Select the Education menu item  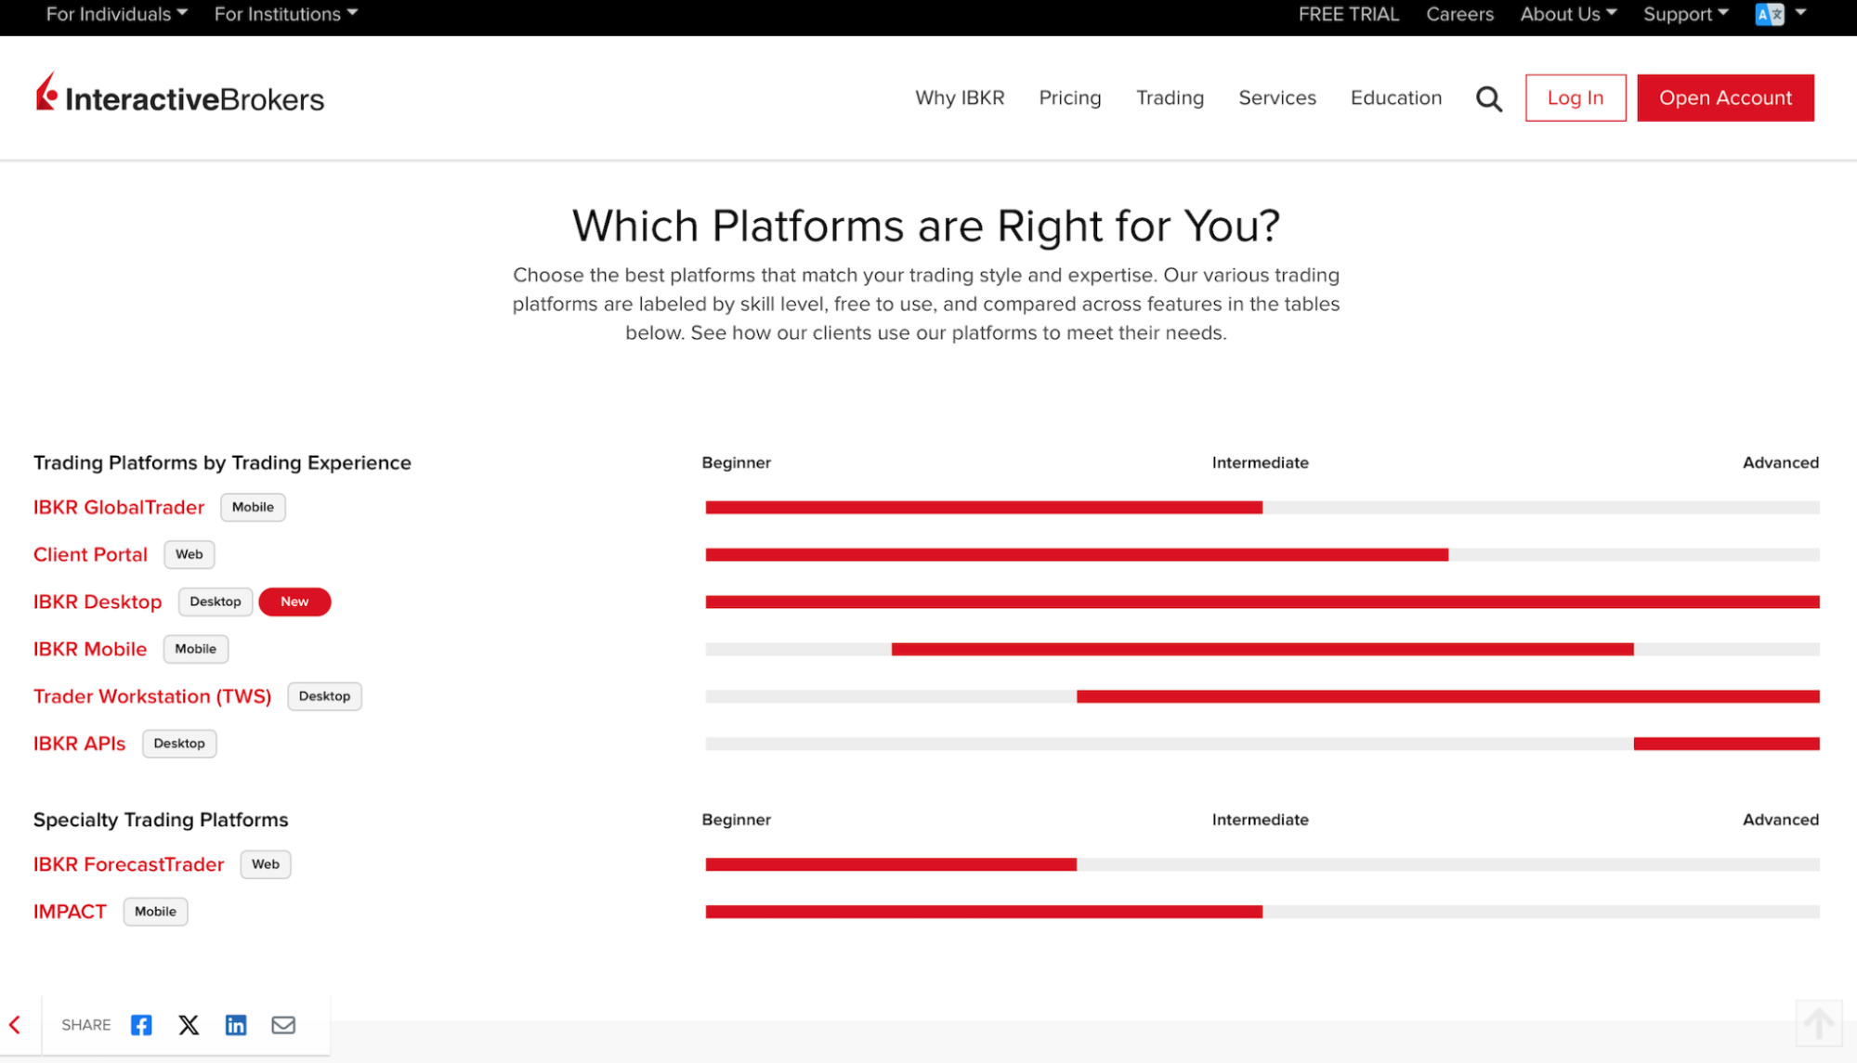point(1395,98)
